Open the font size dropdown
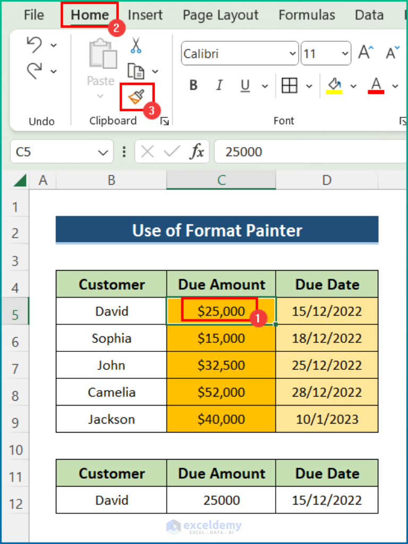Viewport: 408px width, 544px height. point(345,54)
